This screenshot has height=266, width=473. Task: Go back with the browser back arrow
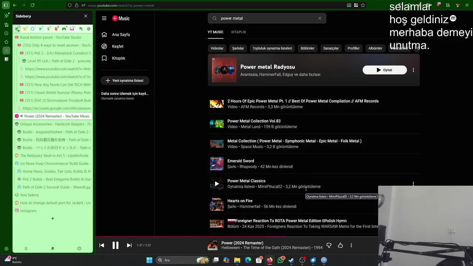click(15, 5)
